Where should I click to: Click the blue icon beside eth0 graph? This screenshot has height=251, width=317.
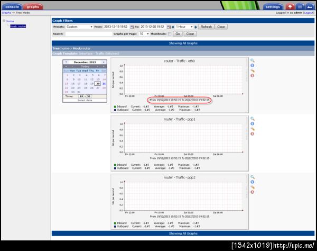pyautogui.click(x=253, y=66)
